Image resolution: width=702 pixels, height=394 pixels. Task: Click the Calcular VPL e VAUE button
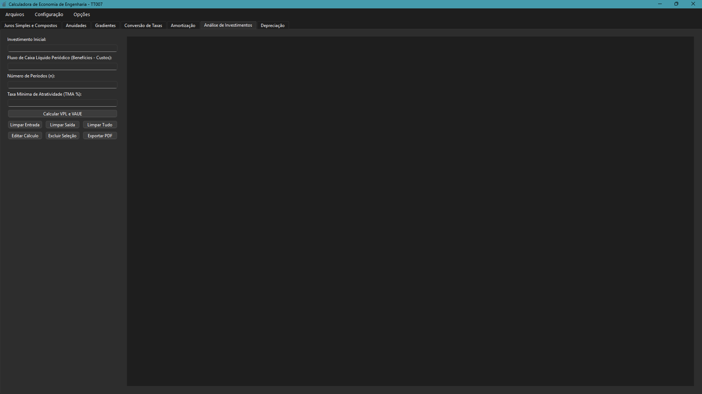(x=63, y=114)
